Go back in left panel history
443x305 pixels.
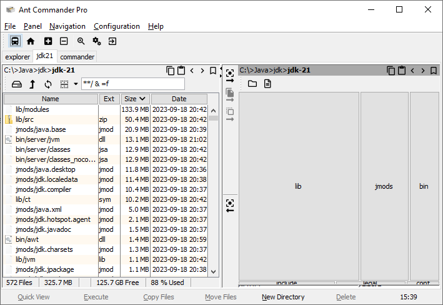point(192,71)
